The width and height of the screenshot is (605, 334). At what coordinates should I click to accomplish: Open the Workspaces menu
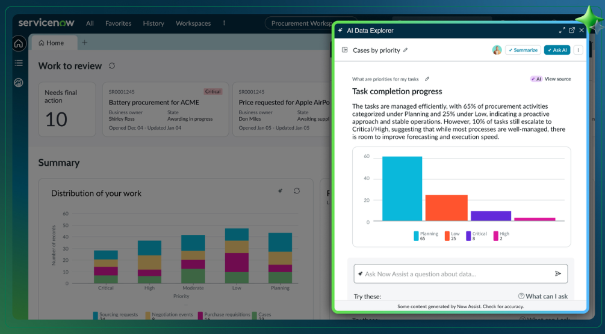click(193, 23)
